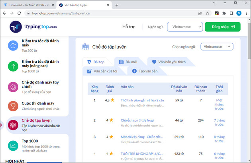Click the advanced speed test arrow icon
Image resolution: width=251 pixels, height=163 pixels.
(x=13, y=66)
